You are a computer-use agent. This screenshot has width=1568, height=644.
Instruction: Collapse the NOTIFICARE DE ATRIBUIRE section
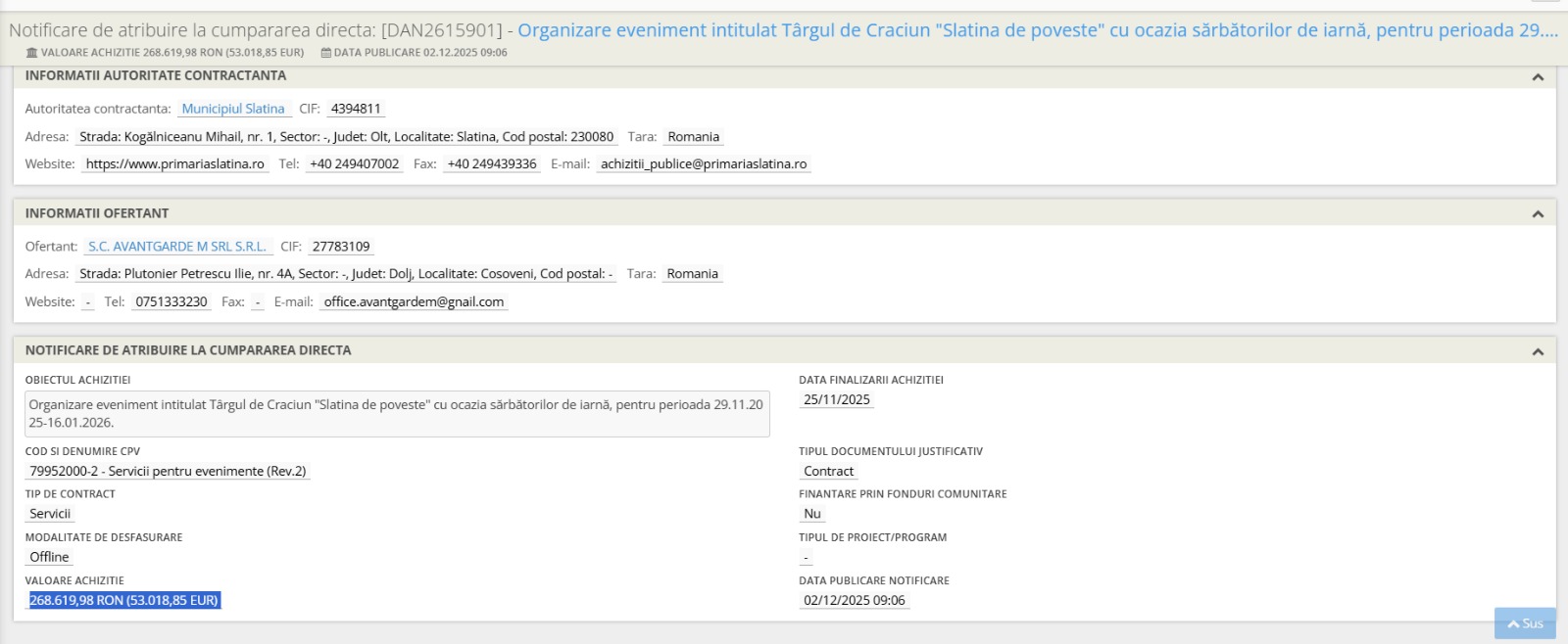click(1537, 351)
